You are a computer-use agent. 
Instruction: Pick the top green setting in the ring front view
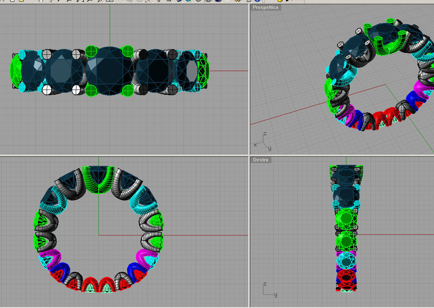pos(99,179)
